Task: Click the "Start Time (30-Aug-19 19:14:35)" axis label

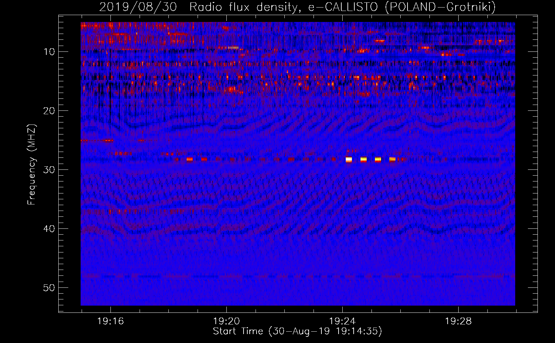Action: coord(297,331)
